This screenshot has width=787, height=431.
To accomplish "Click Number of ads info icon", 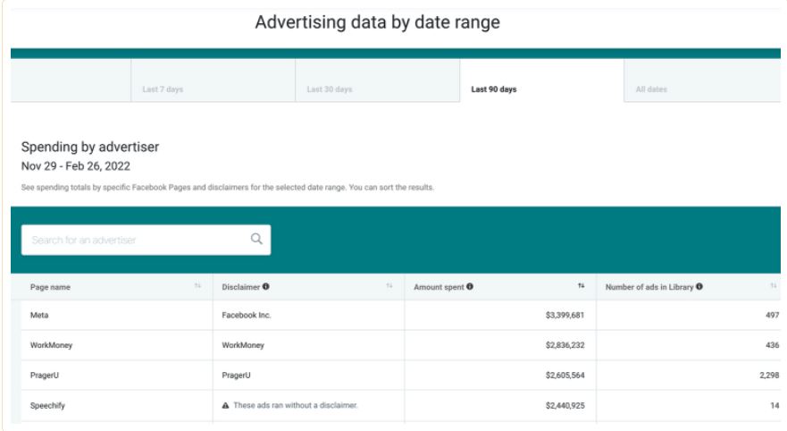I will [699, 287].
